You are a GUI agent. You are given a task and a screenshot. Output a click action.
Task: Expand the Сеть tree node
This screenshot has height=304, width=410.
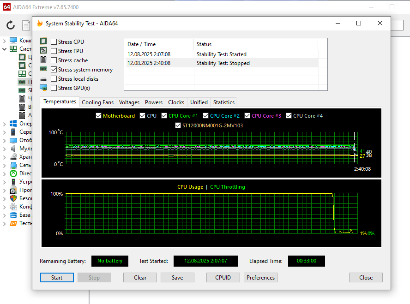click(x=5, y=165)
